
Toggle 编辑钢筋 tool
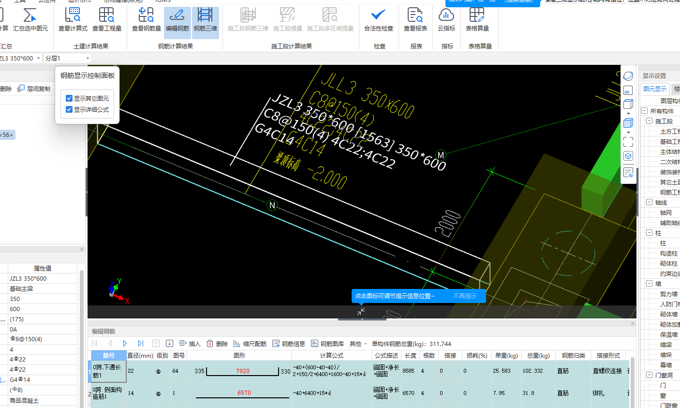[177, 22]
